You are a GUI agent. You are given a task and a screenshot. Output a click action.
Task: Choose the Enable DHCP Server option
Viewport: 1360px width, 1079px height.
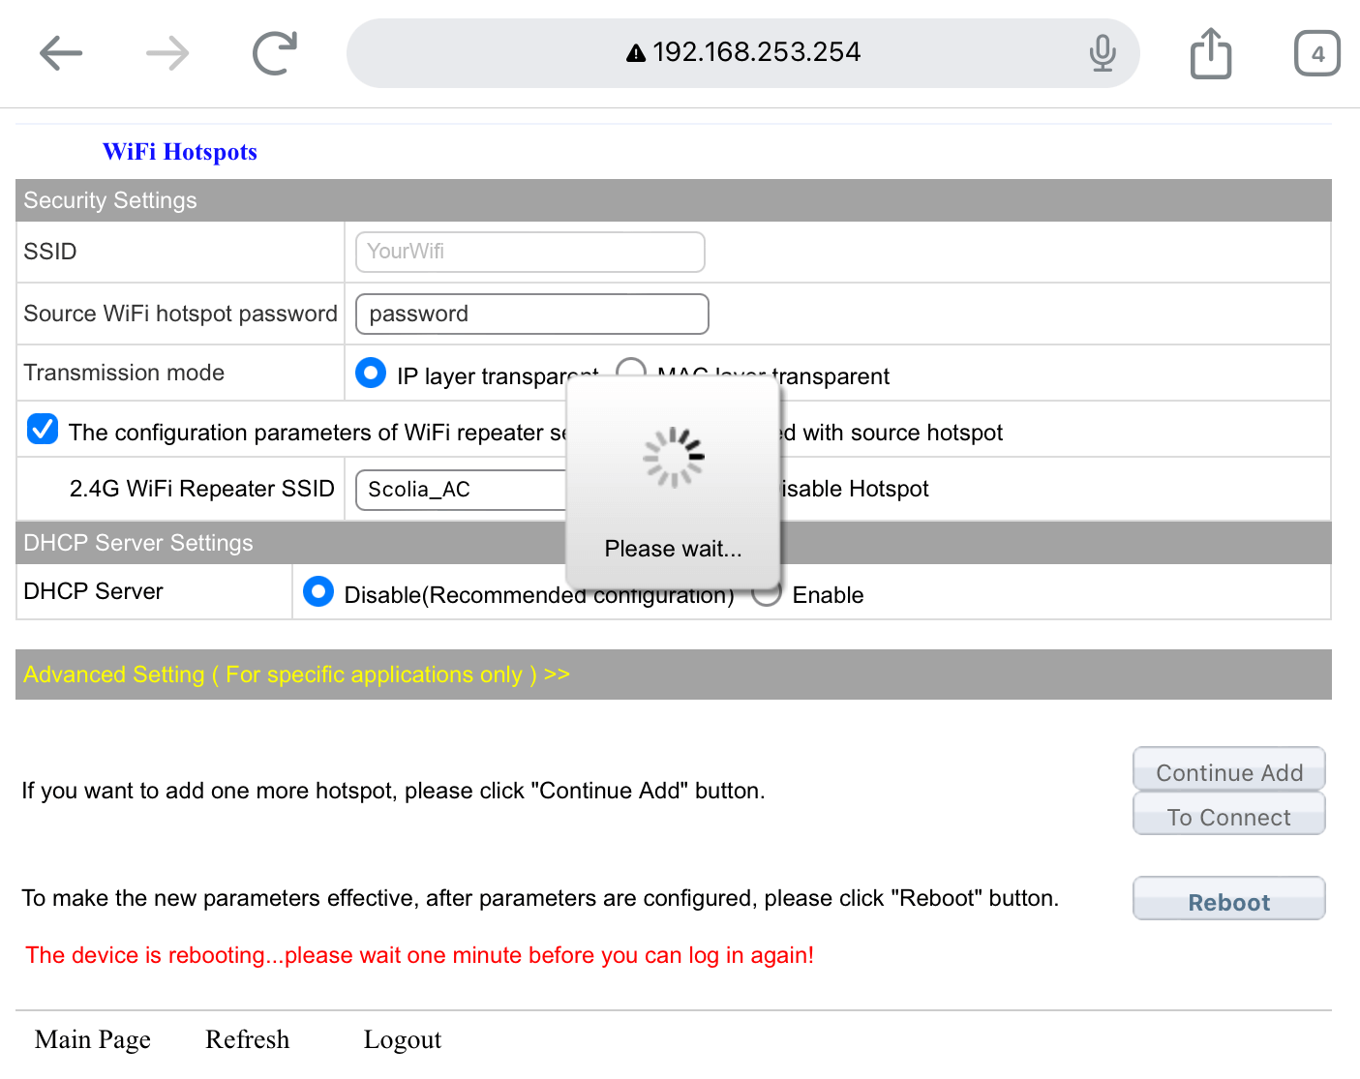(x=767, y=594)
